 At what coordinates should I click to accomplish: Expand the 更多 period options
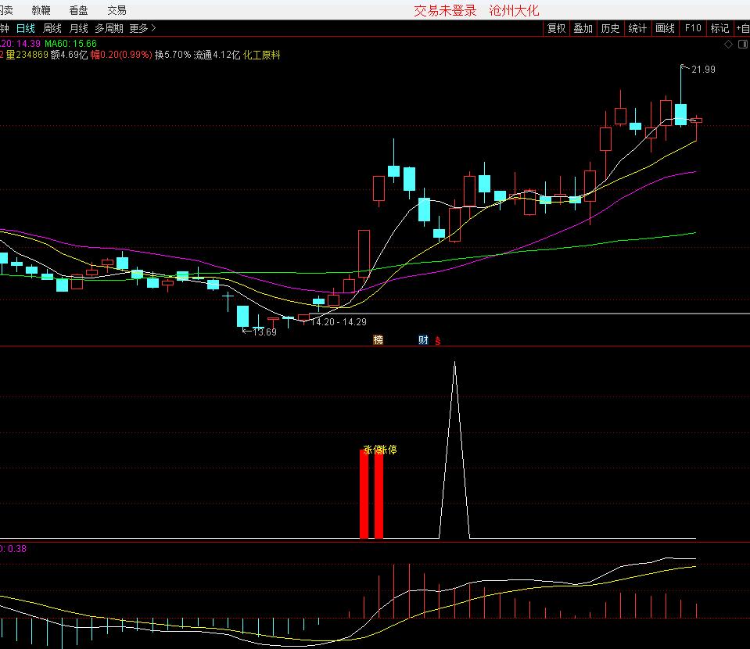click(142, 28)
